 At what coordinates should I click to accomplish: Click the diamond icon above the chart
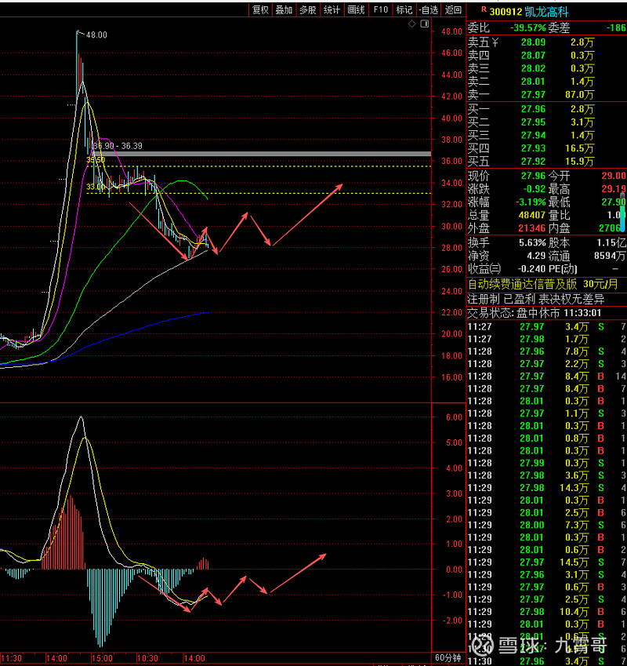tap(412, 24)
